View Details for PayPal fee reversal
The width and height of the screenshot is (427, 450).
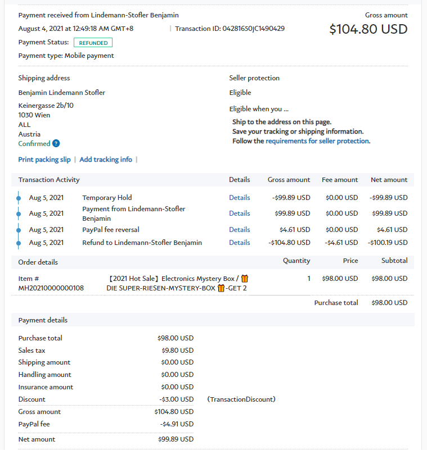pos(239,230)
